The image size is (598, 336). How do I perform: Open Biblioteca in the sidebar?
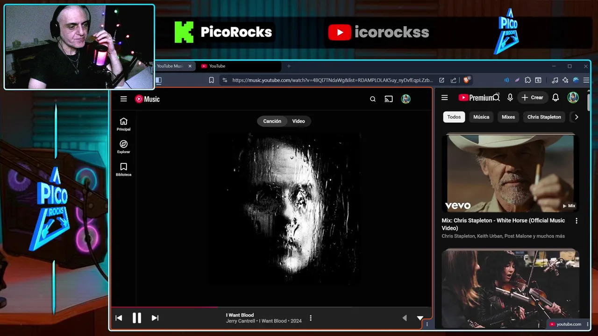123,169
